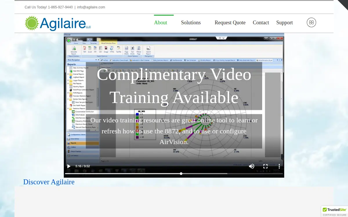This screenshot has width=348, height=217.
Task: Click the 5:16 / 9:52 time readout
Action: 83,166
